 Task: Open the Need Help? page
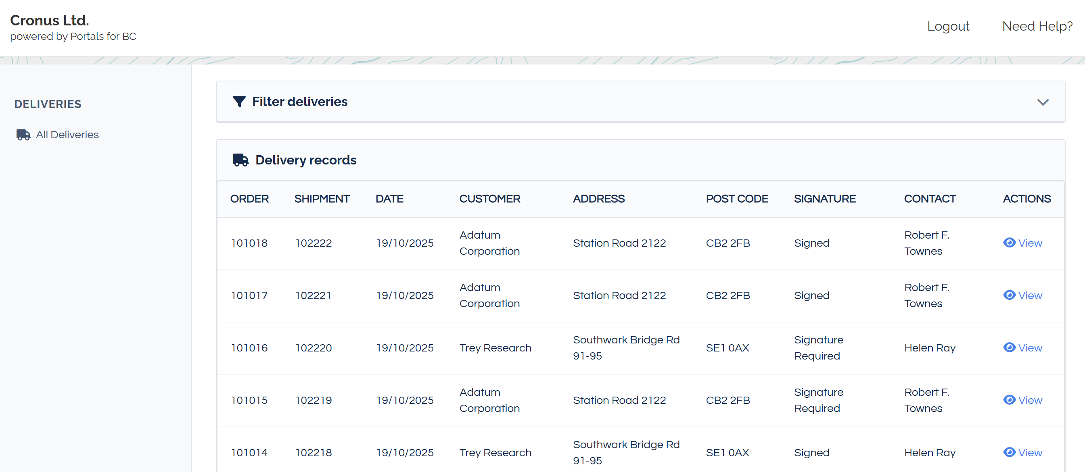click(x=1037, y=26)
